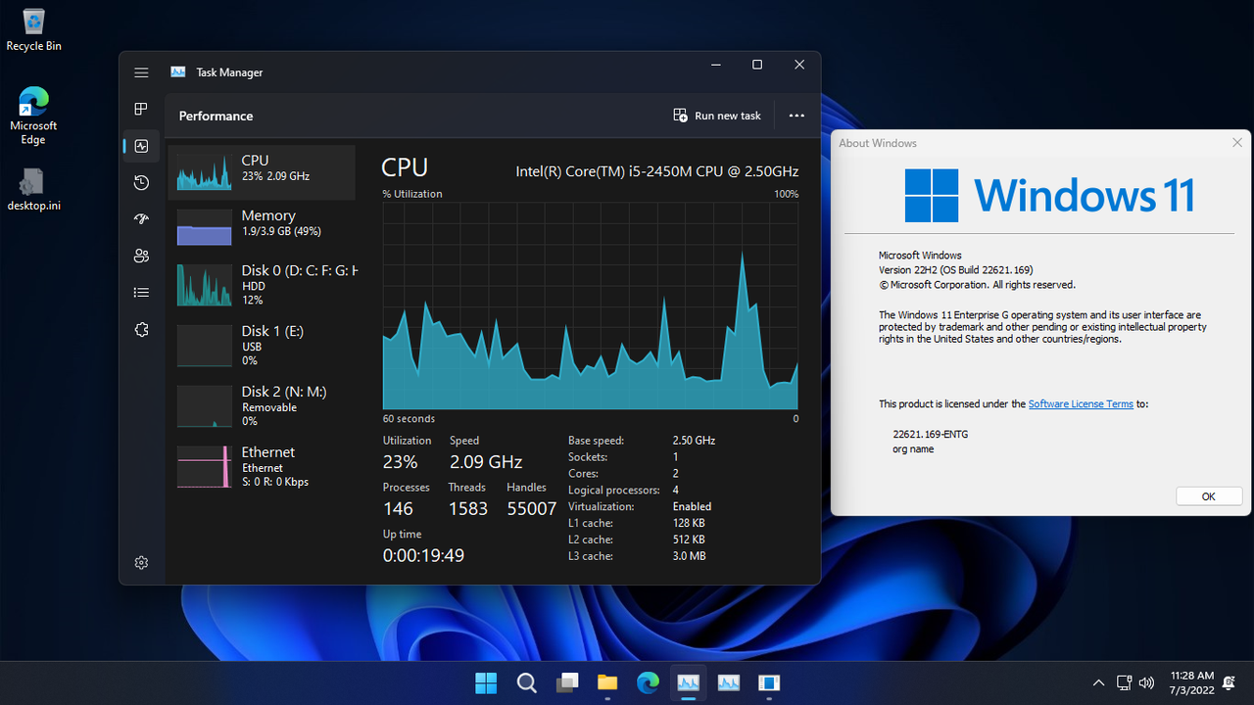Screen dimensions: 1254x705
Task: Select Disk 0 HDD performance item
Action: (x=262, y=285)
